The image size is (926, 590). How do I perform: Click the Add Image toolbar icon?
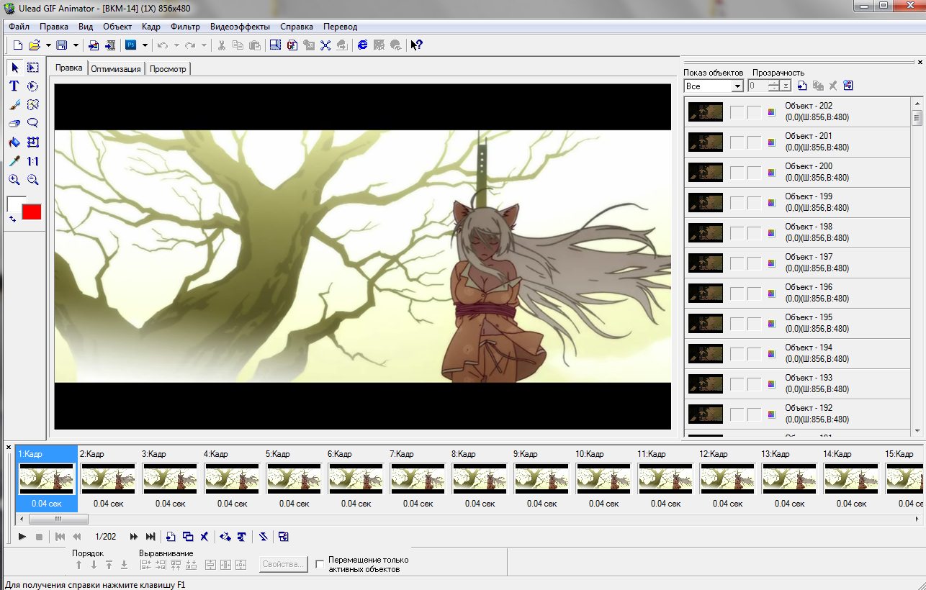(94, 45)
